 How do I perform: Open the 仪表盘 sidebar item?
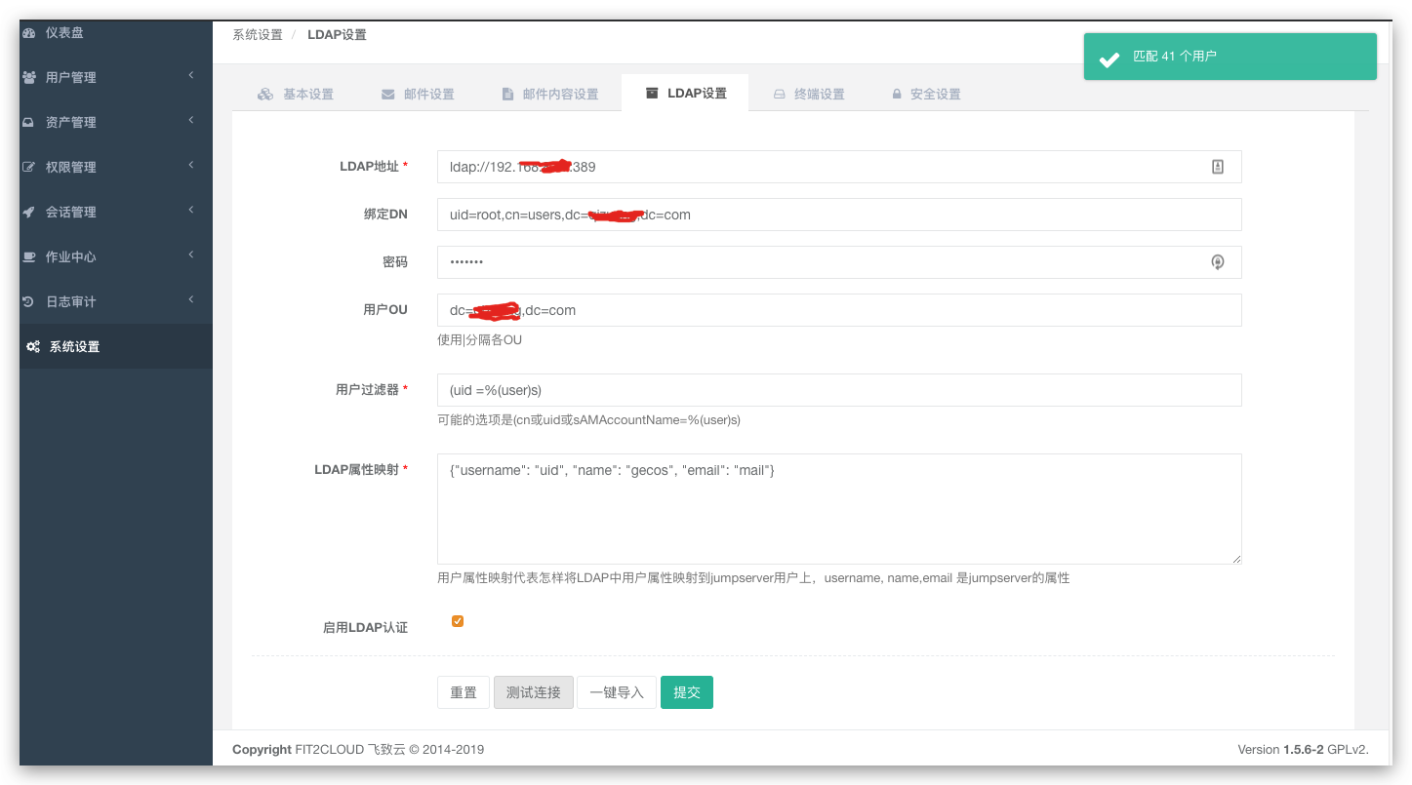coord(116,32)
